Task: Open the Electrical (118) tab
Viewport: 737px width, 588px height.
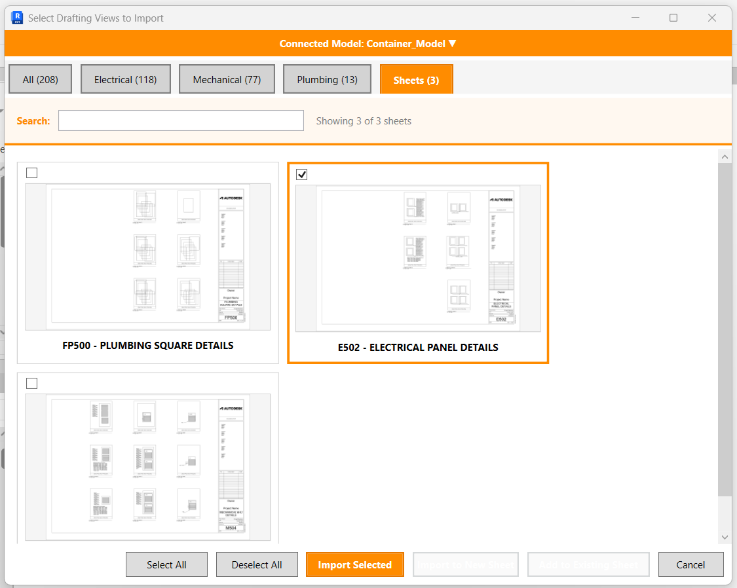Action: click(125, 79)
